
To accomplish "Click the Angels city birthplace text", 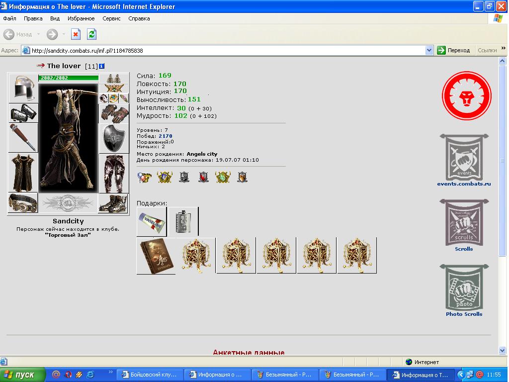I will coord(202,154).
